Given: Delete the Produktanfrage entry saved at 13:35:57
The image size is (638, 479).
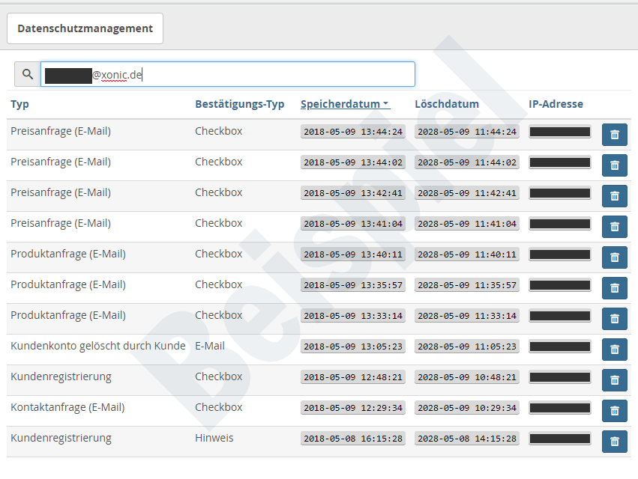Looking at the screenshot, I should [615, 288].
